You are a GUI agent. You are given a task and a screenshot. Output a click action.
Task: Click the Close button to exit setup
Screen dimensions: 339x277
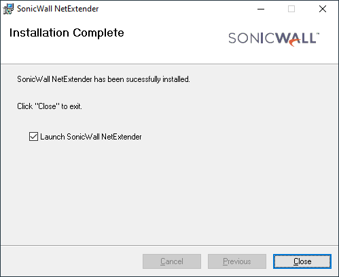tap(302, 261)
